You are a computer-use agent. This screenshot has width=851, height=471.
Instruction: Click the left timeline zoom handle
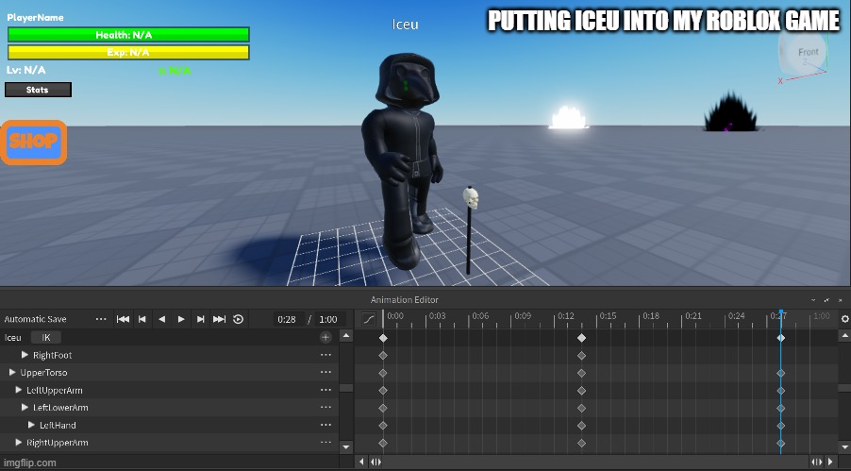[x=375, y=462]
